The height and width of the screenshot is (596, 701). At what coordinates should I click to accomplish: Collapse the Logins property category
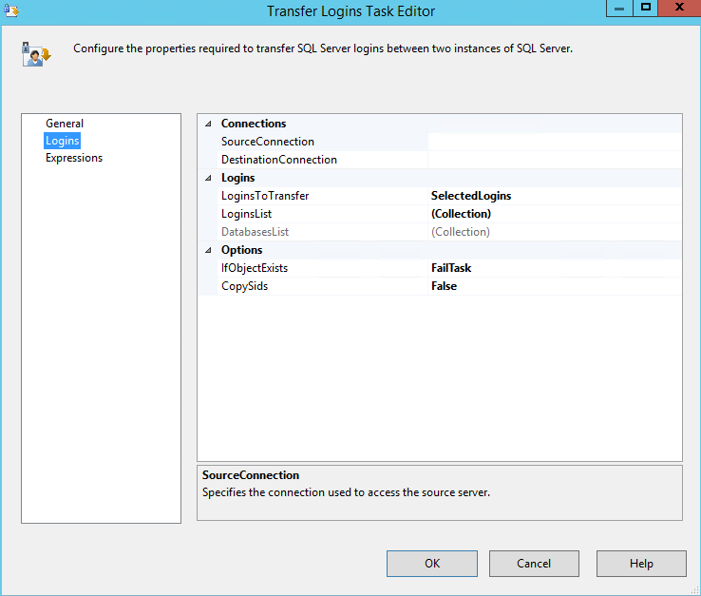[208, 178]
